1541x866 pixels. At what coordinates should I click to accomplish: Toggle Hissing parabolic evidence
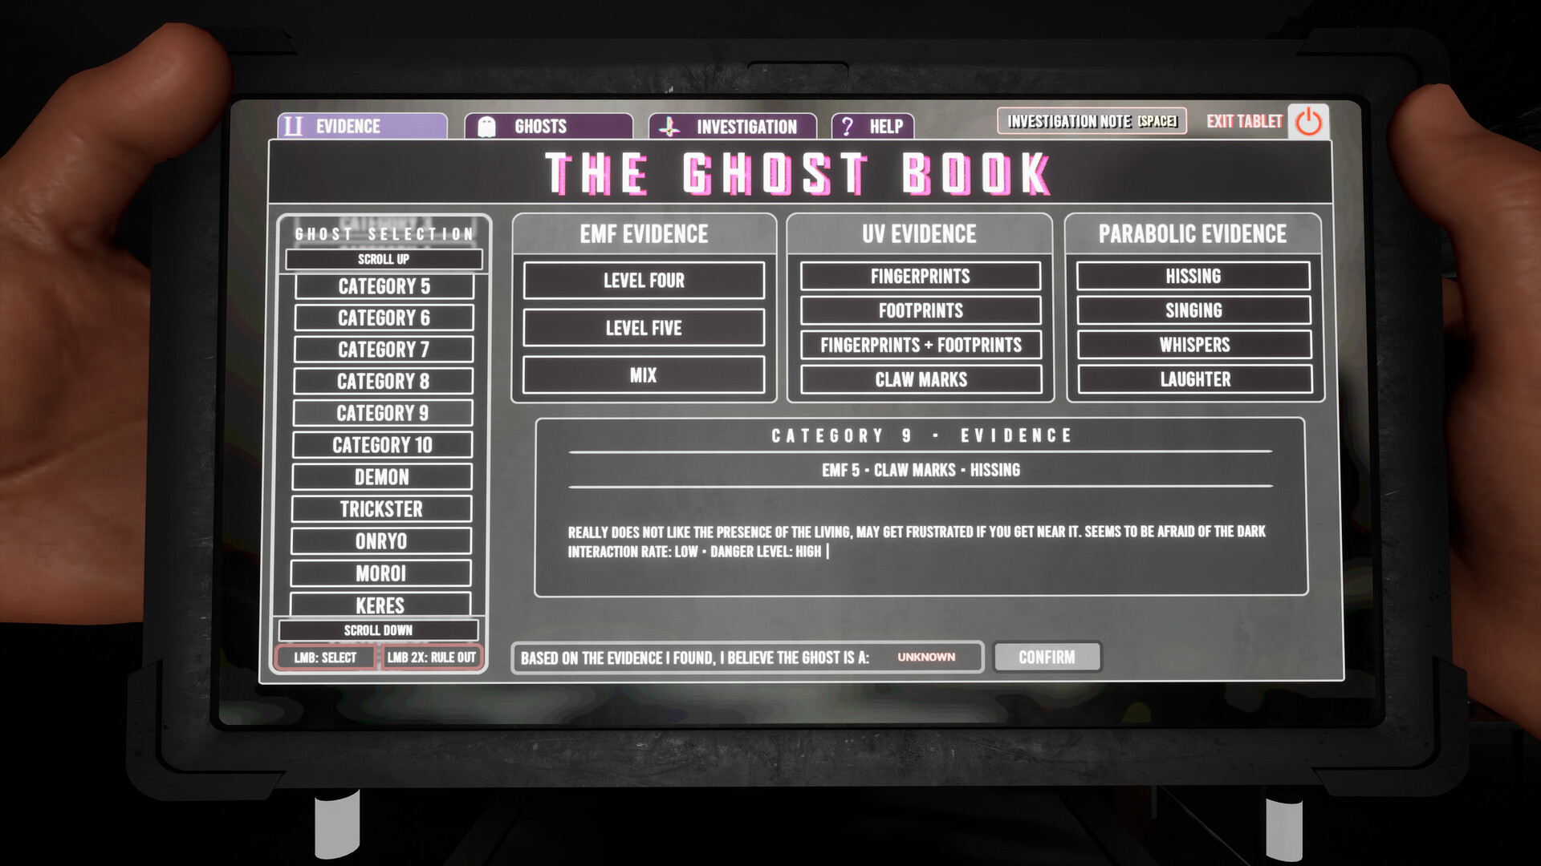click(1193, 276)
